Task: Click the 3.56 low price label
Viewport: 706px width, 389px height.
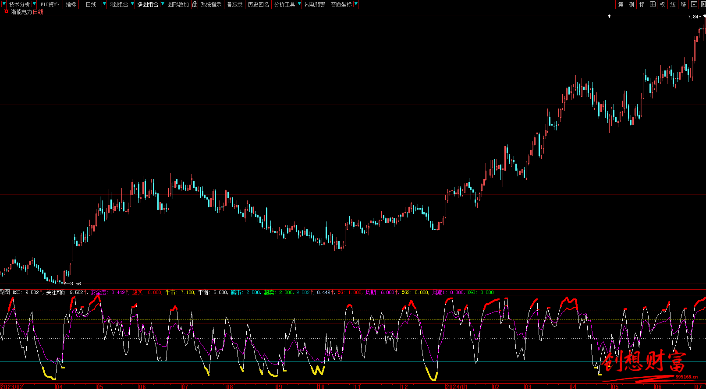Action: (x=75, y=284)
